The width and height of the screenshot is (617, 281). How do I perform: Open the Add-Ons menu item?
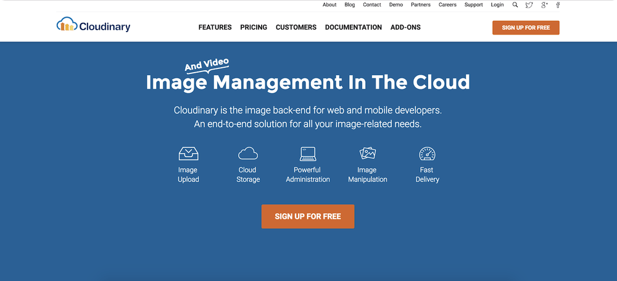405,27
